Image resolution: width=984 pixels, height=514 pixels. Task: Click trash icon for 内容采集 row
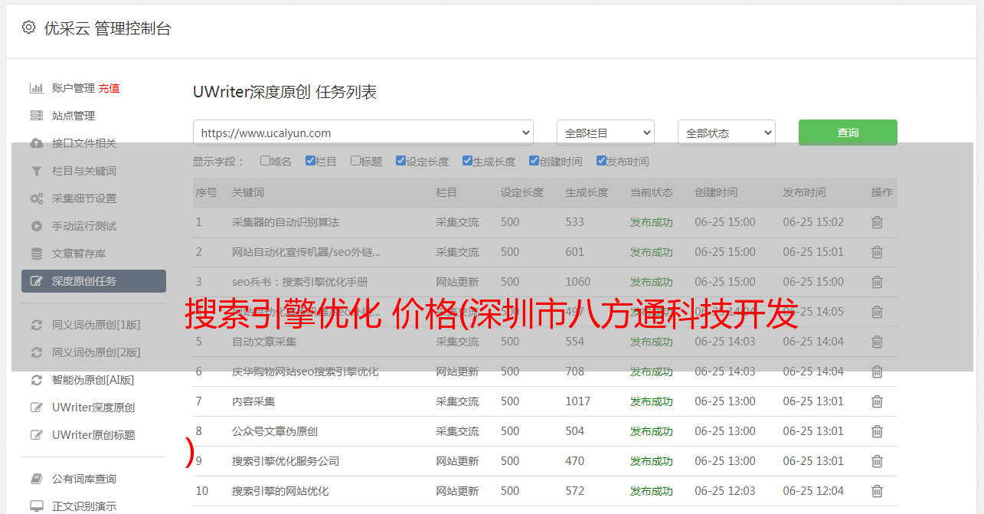(x=877, y=401)
